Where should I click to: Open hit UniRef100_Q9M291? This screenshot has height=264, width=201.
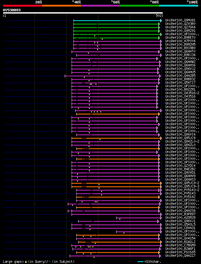(x=180, y=31)
